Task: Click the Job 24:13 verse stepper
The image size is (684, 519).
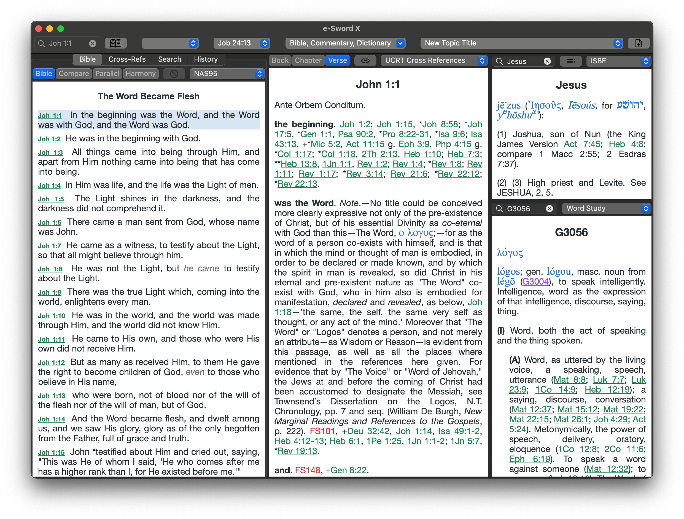Action: tap(264, 43)
